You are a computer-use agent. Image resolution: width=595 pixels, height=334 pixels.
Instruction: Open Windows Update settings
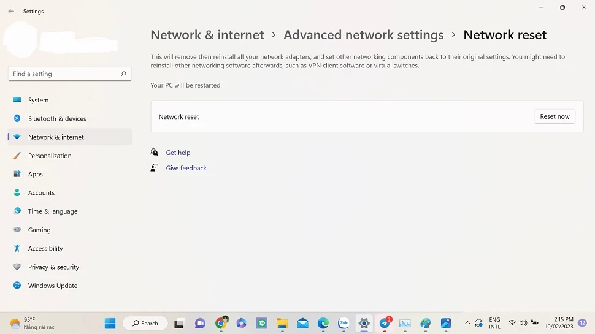(53, 286)
